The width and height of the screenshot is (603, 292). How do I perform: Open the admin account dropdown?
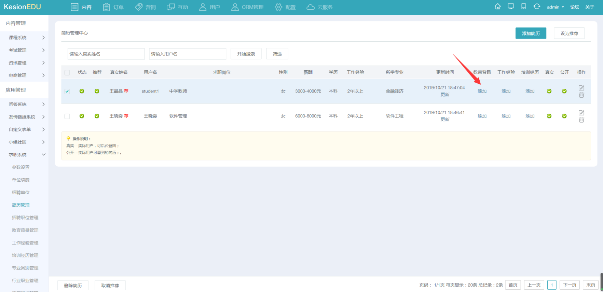[x=555, y=7]
